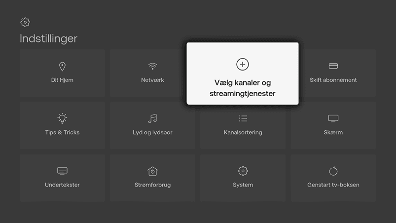The height and width of the screenshot is (223, 396).
Task: Select the Undertekster text label
Action: coord(62,185)
